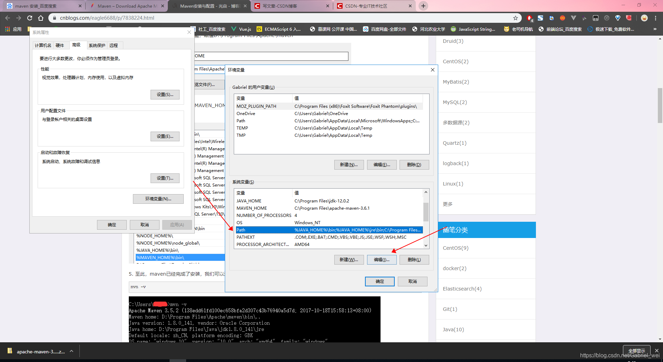Confirm the 环境变量 dialog with 确定
This screenshot has width=663, height=362.
(x=380, y=282)
